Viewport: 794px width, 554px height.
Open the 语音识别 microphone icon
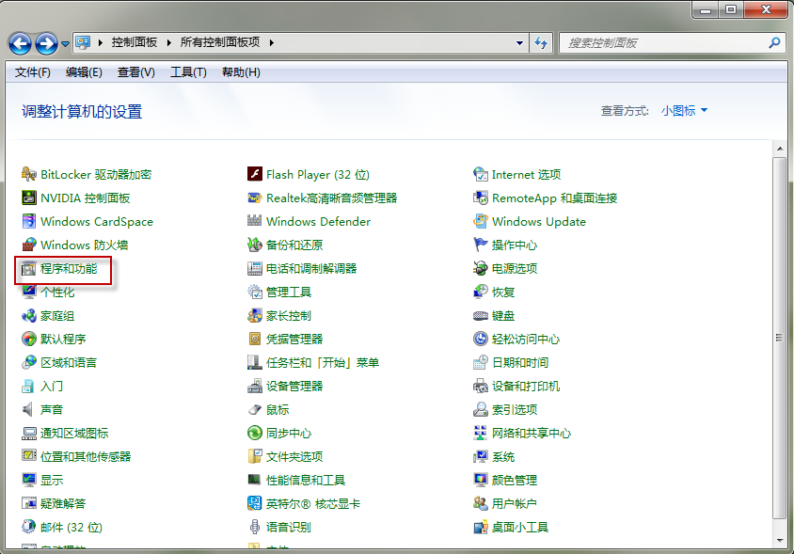(x=255, y=527)
